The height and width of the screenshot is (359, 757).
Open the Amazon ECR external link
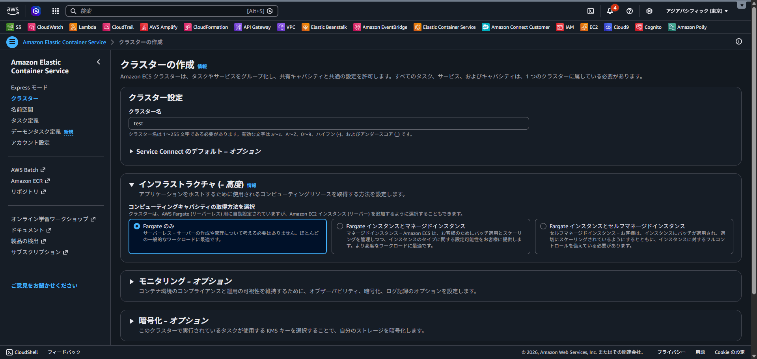[30, 181]
